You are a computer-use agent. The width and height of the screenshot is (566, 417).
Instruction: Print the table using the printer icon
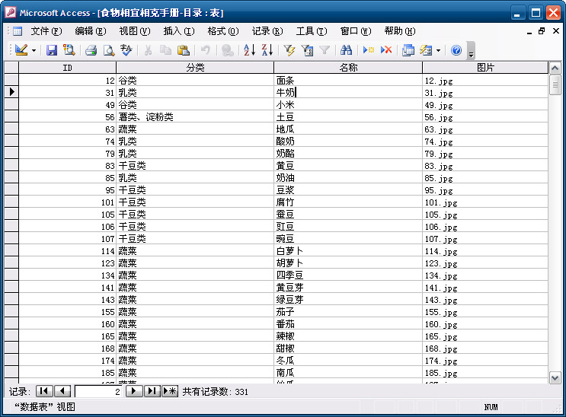91,50
